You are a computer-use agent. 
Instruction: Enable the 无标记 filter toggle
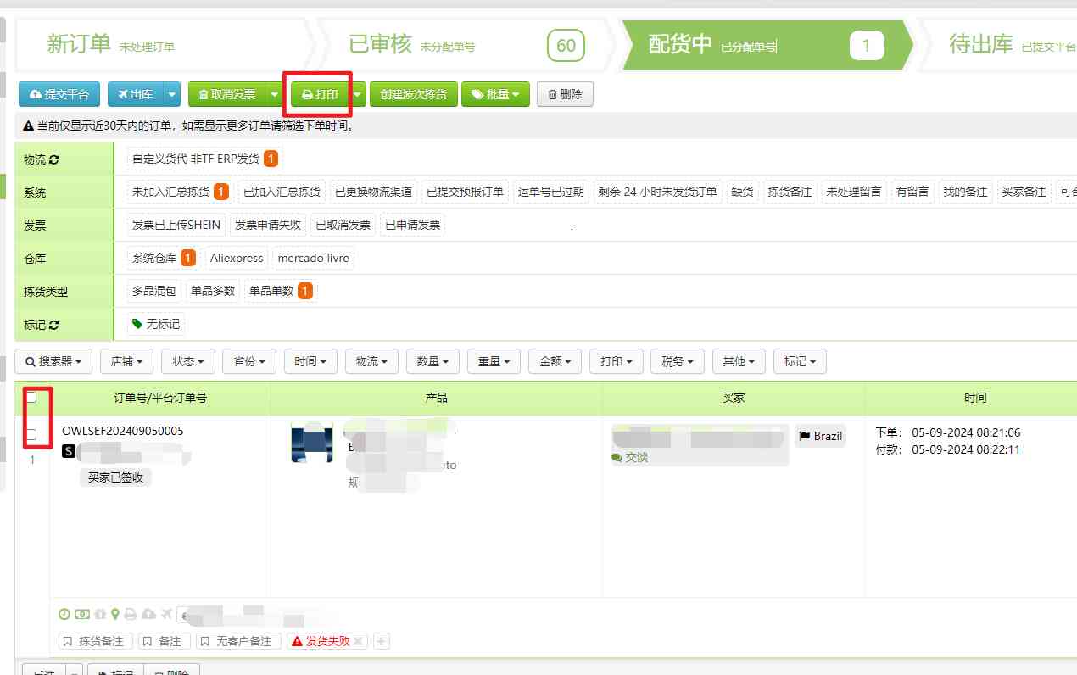coord(157,323)
